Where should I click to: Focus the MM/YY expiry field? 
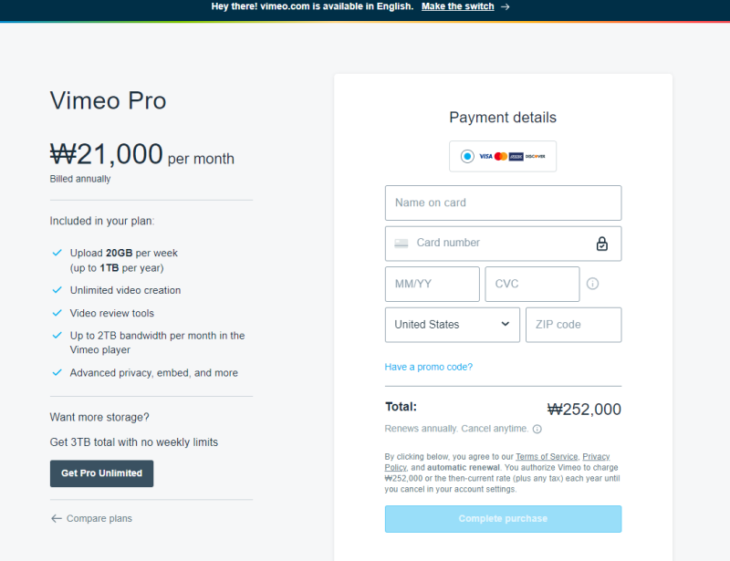tap(432, 284)
